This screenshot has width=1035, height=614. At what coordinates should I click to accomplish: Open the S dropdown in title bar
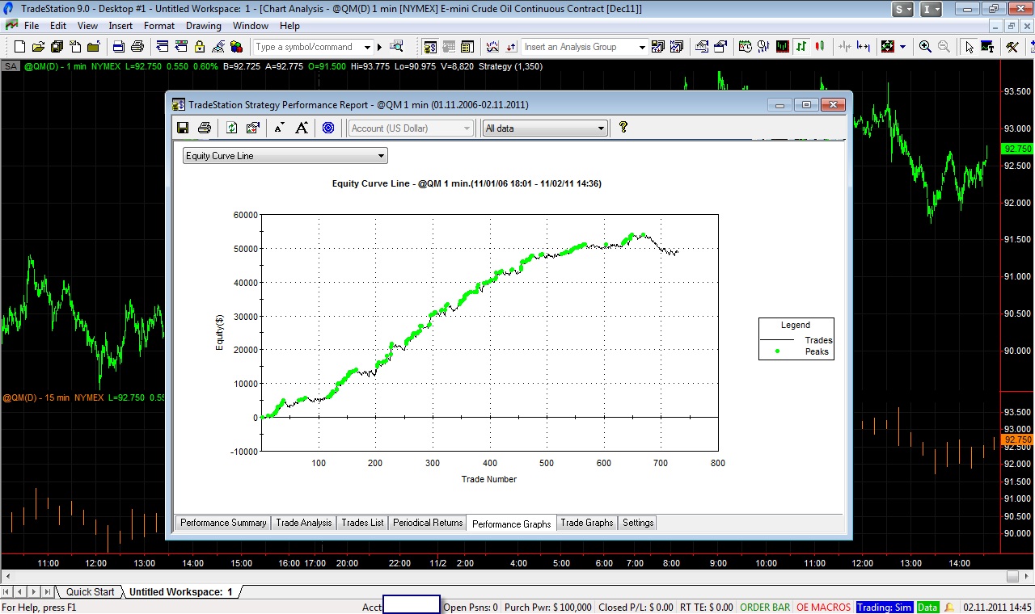pos(902,9)
